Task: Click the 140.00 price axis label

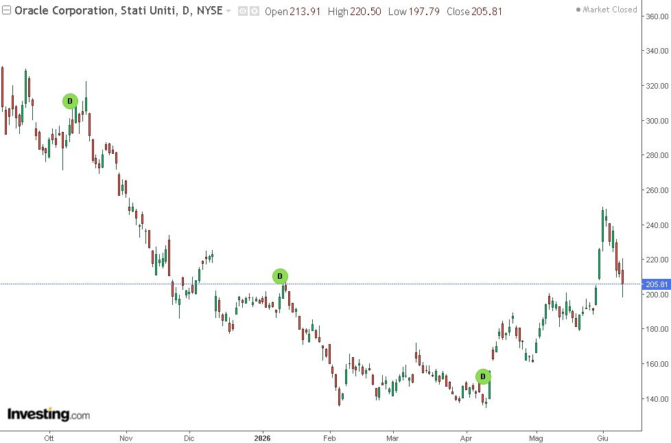Action: [x=657, y=399]
